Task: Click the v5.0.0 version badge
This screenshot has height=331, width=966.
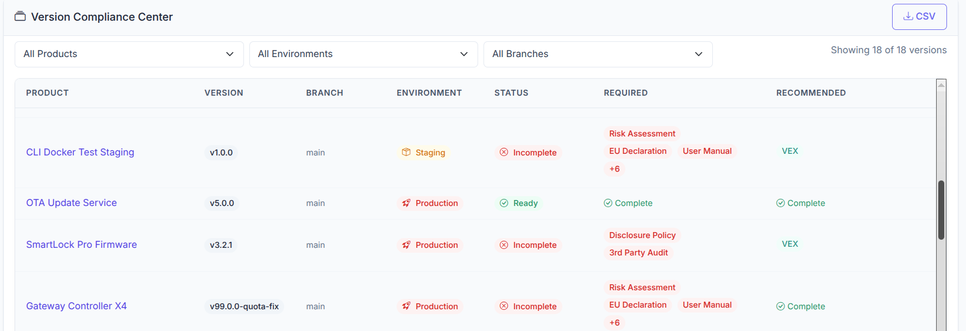Action: (222, 203)
